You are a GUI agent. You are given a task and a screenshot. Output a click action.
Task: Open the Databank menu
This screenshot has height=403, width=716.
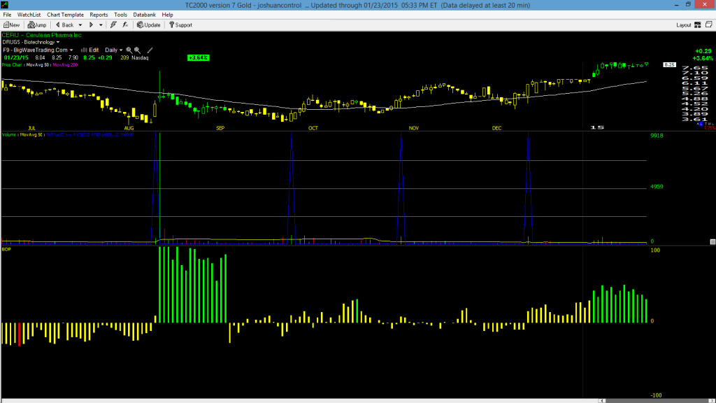tap(144, 15)
